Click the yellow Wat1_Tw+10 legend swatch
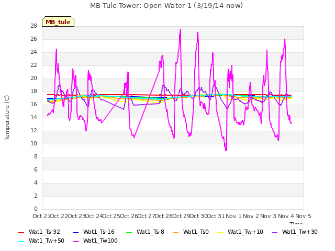The height and width of the screenshot is (251, 335). (220, 232)
